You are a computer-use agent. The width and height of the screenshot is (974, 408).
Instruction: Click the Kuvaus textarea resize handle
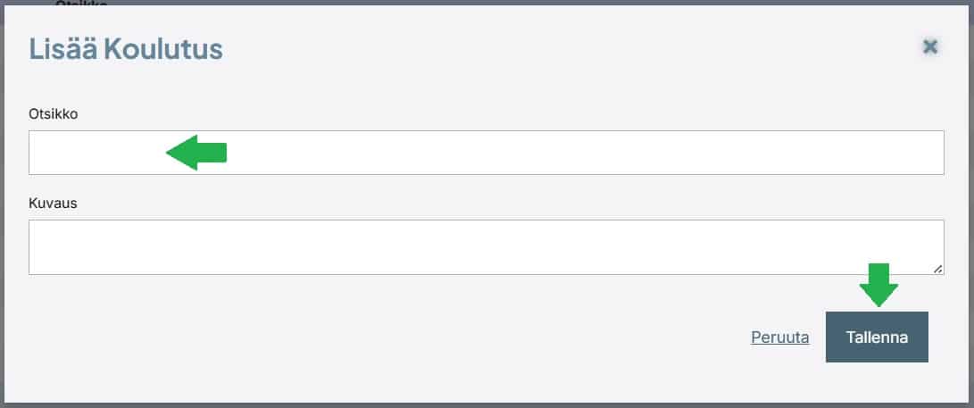click(x=938, y=268)
